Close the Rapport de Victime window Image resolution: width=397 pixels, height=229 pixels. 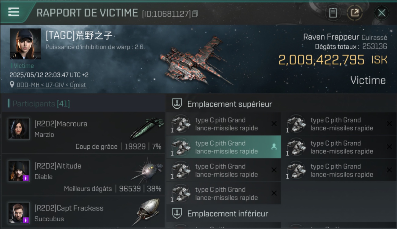[x=381, y=13]
